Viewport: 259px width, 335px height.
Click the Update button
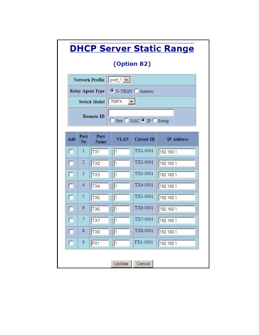point(121,264)
